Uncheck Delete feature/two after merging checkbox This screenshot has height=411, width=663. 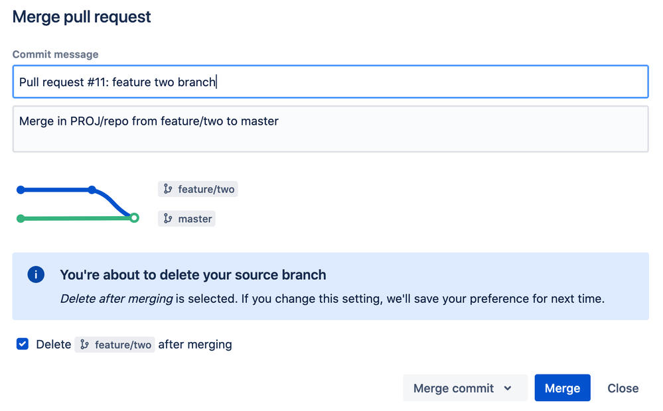[x=23, y=344]
